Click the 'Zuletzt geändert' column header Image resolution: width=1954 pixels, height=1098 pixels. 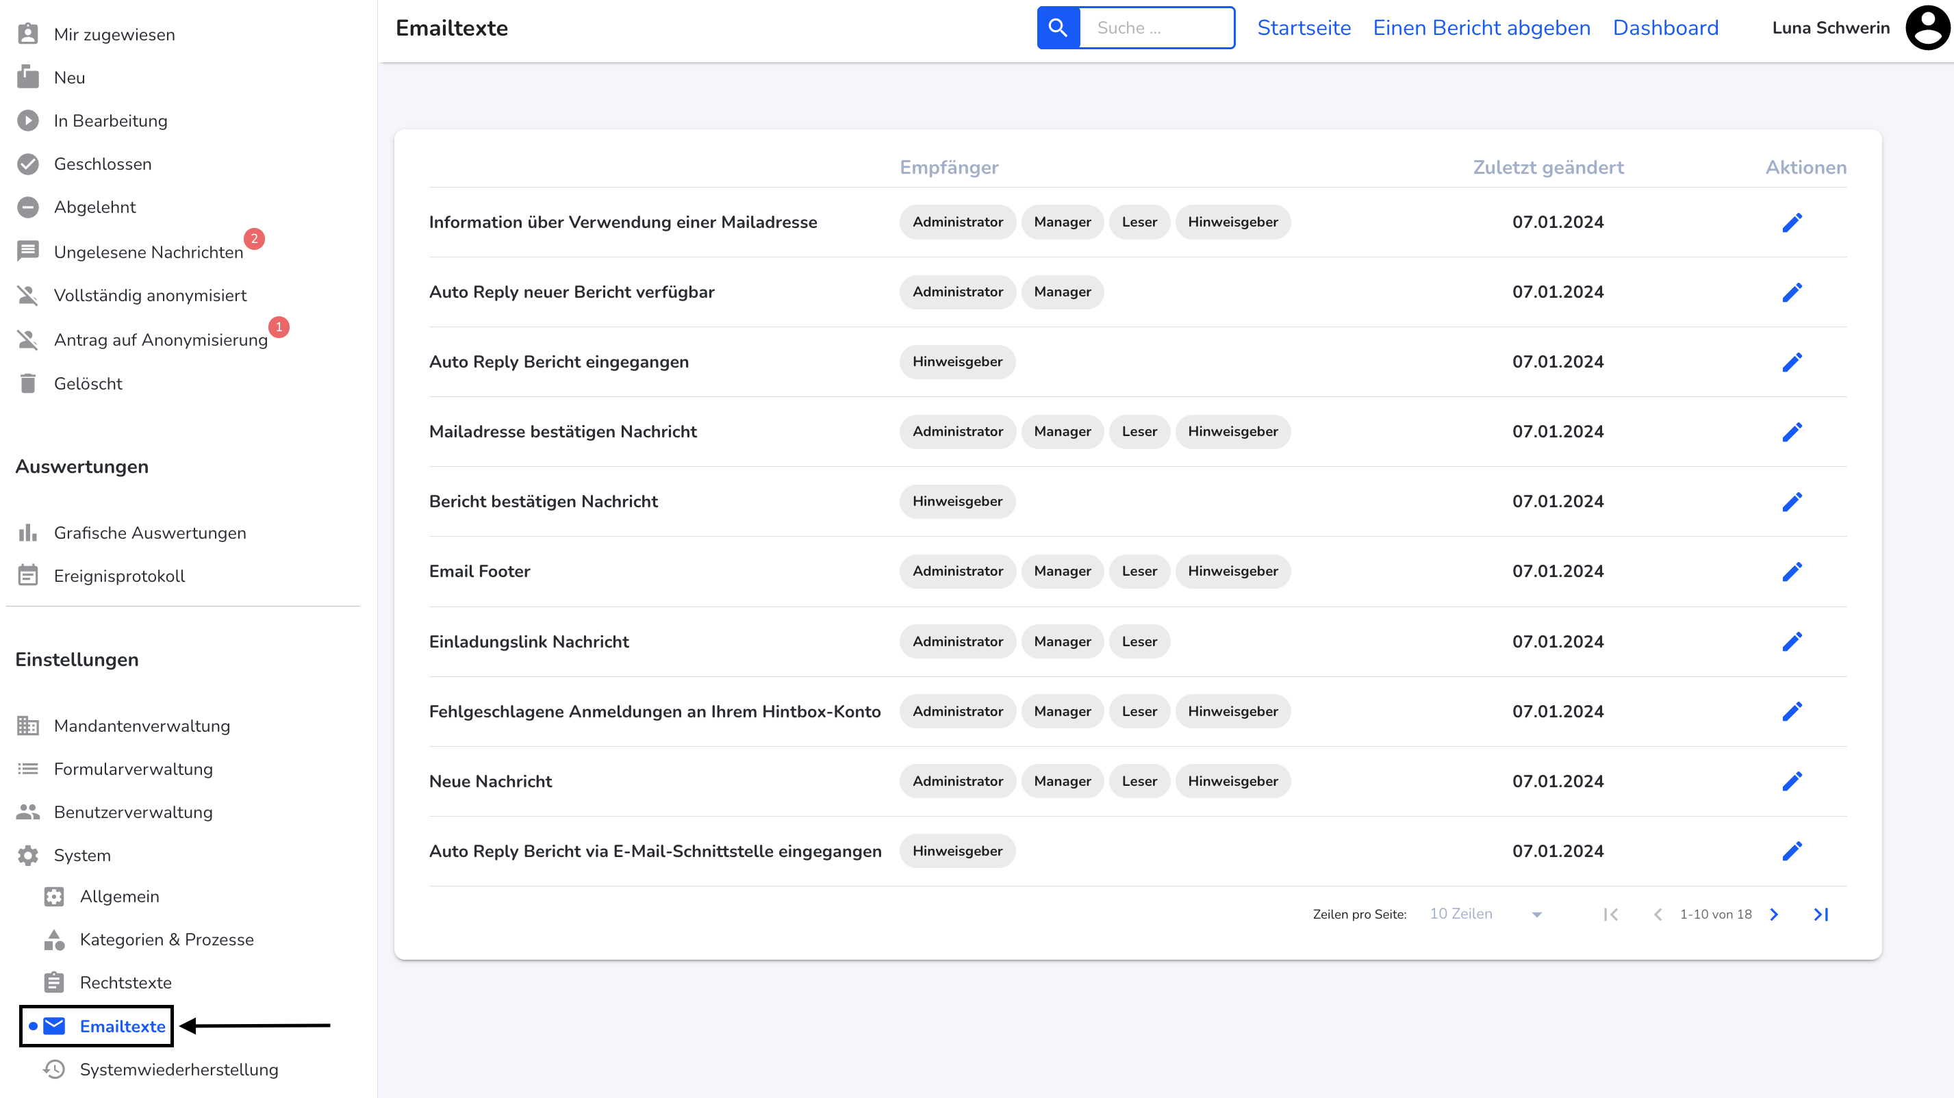[x=1548, y=168]
